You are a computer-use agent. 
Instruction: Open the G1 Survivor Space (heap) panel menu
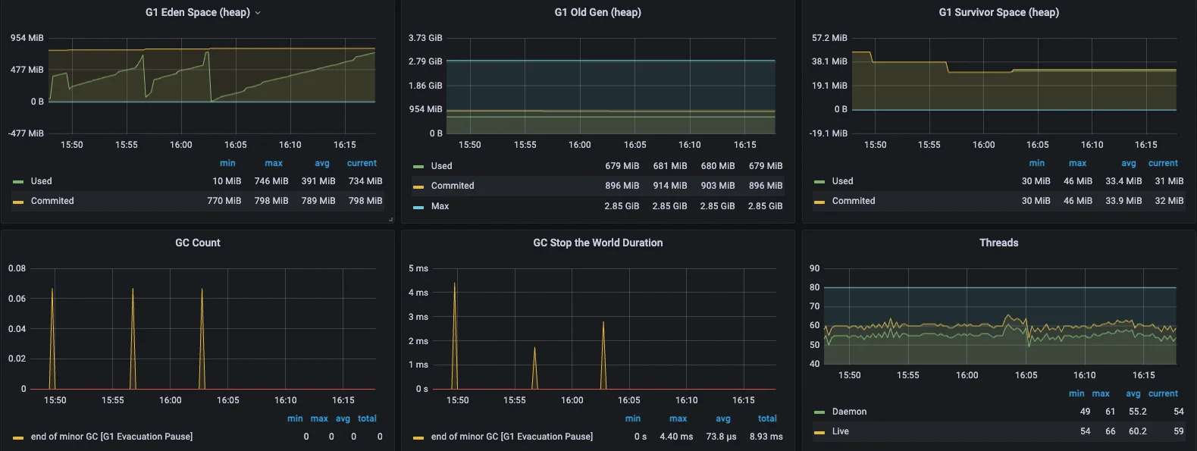coord(998,12)
